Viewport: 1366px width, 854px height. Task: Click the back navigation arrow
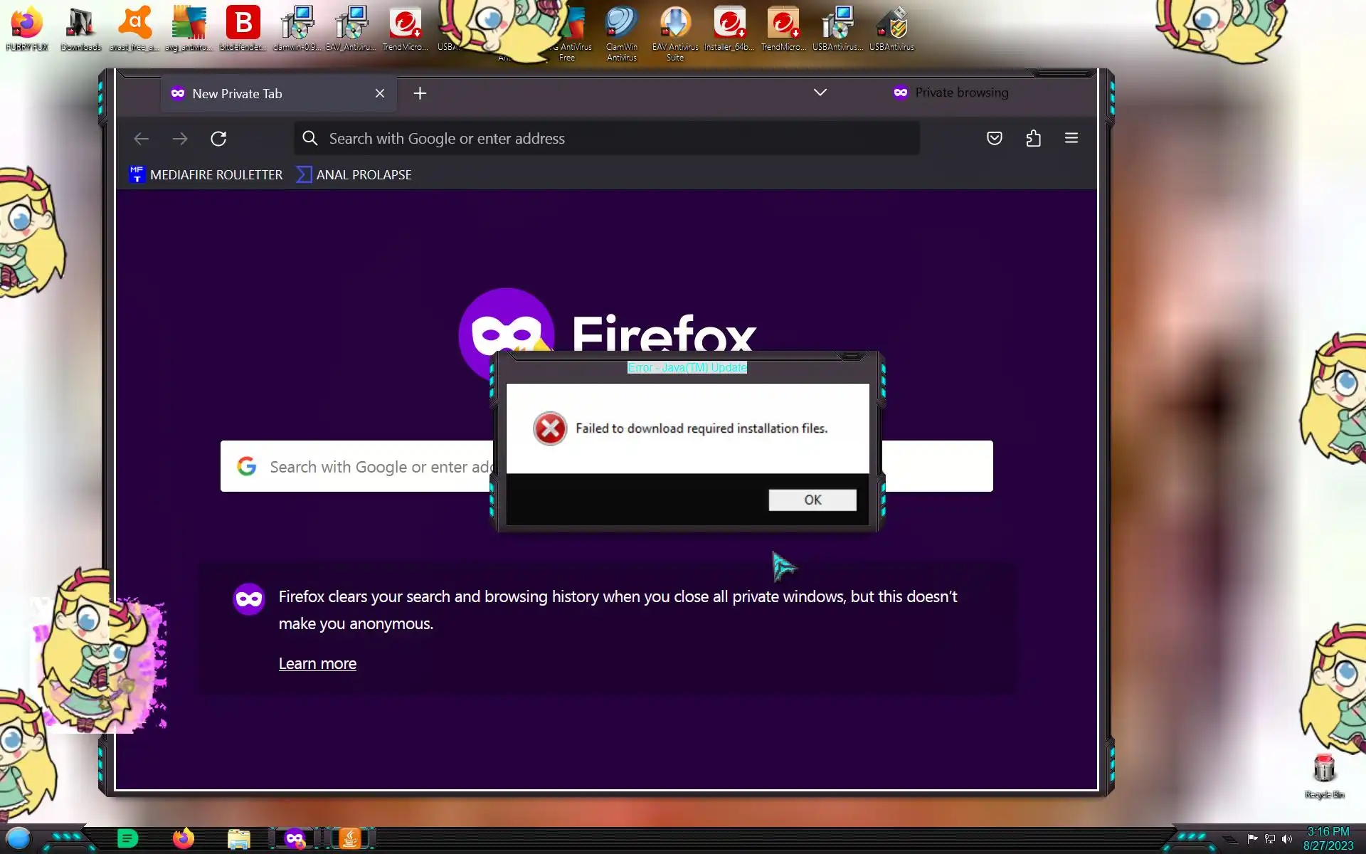[142, 139]
